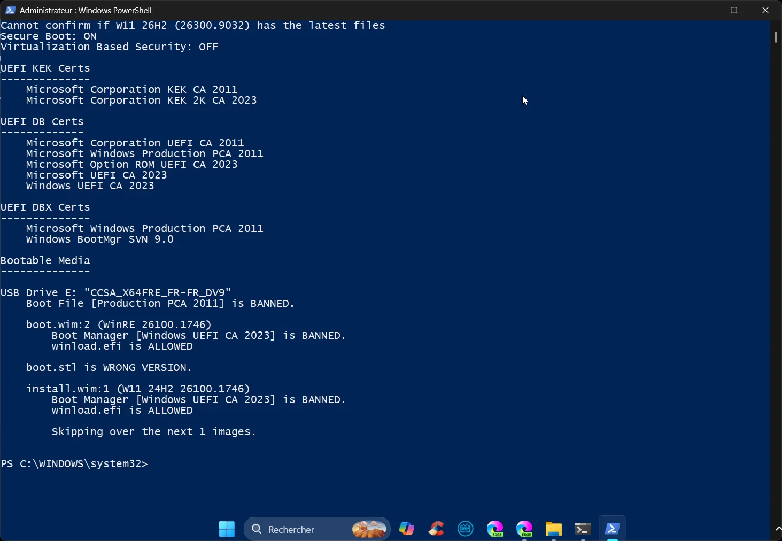Open the round teal app icon in taskbar

466,529
